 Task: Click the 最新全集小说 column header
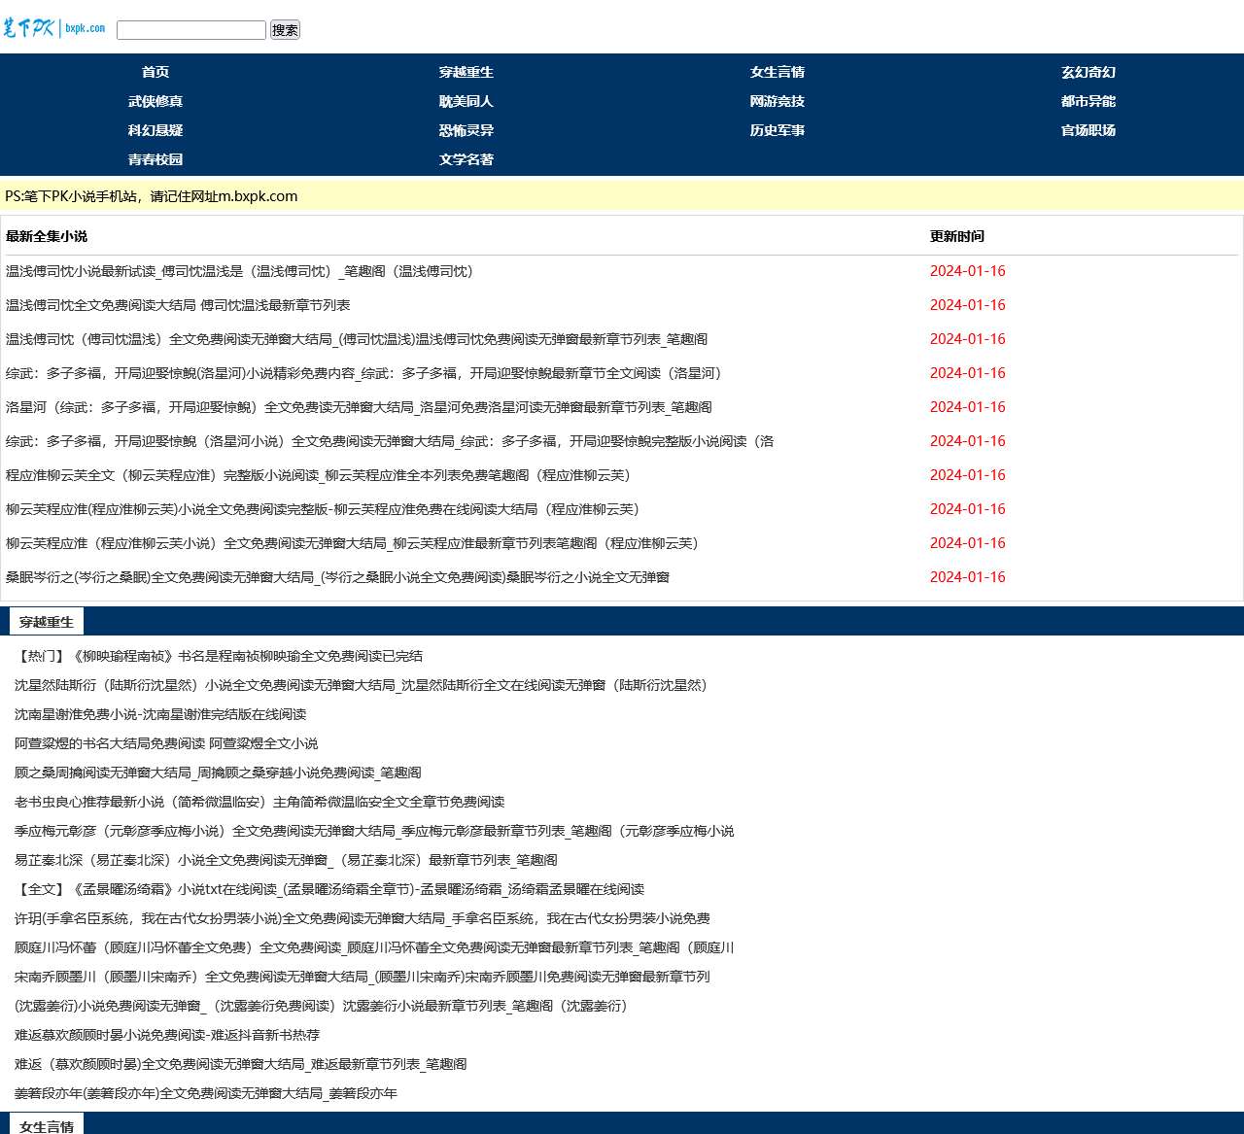click(47, 236)
